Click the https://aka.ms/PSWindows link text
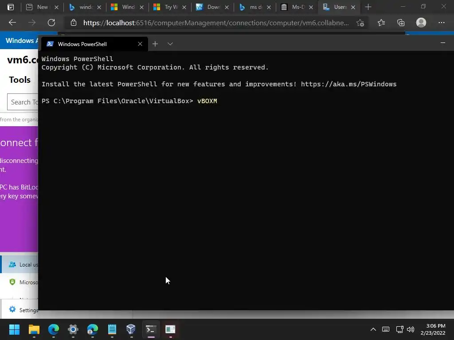454x340 pixels. 348,84
